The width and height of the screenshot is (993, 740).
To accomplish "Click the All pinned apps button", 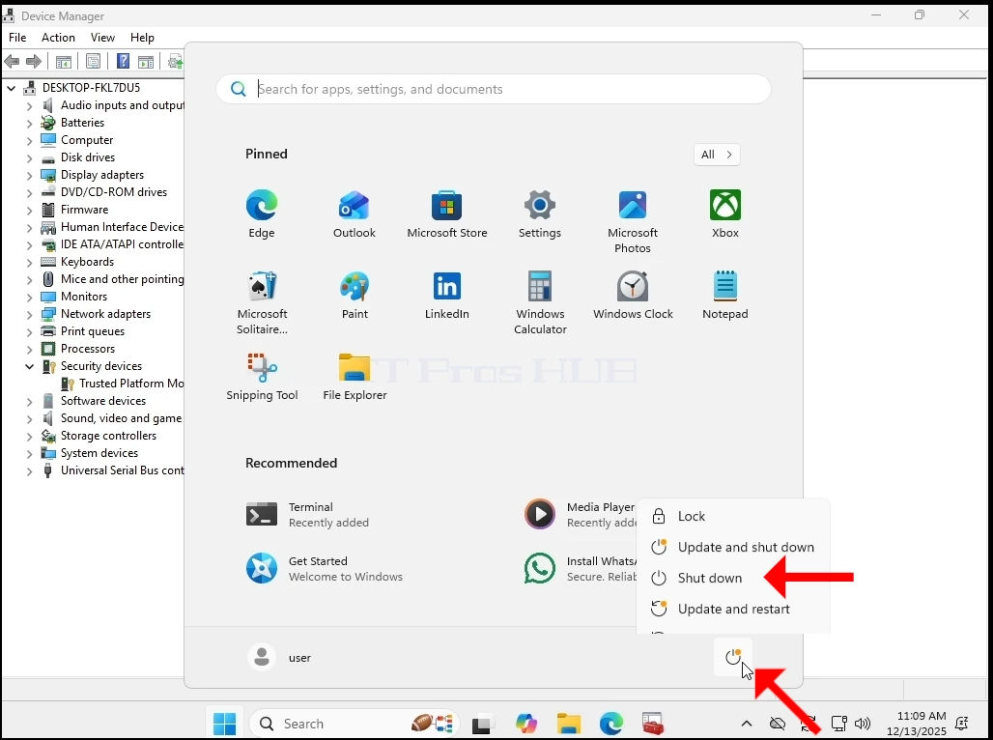I will (x=717, y=155).
